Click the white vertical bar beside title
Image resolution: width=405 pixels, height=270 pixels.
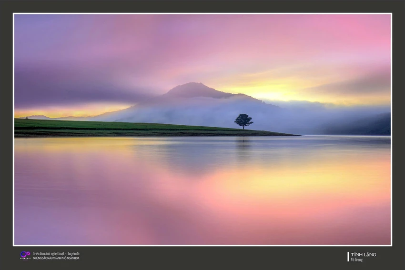(348, 257)
